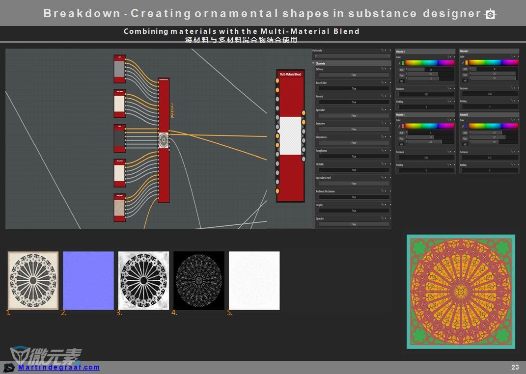The image size is (526, 374).
Task: Click the Metallic row's graph icon
Action: click(x=383, y=164)
